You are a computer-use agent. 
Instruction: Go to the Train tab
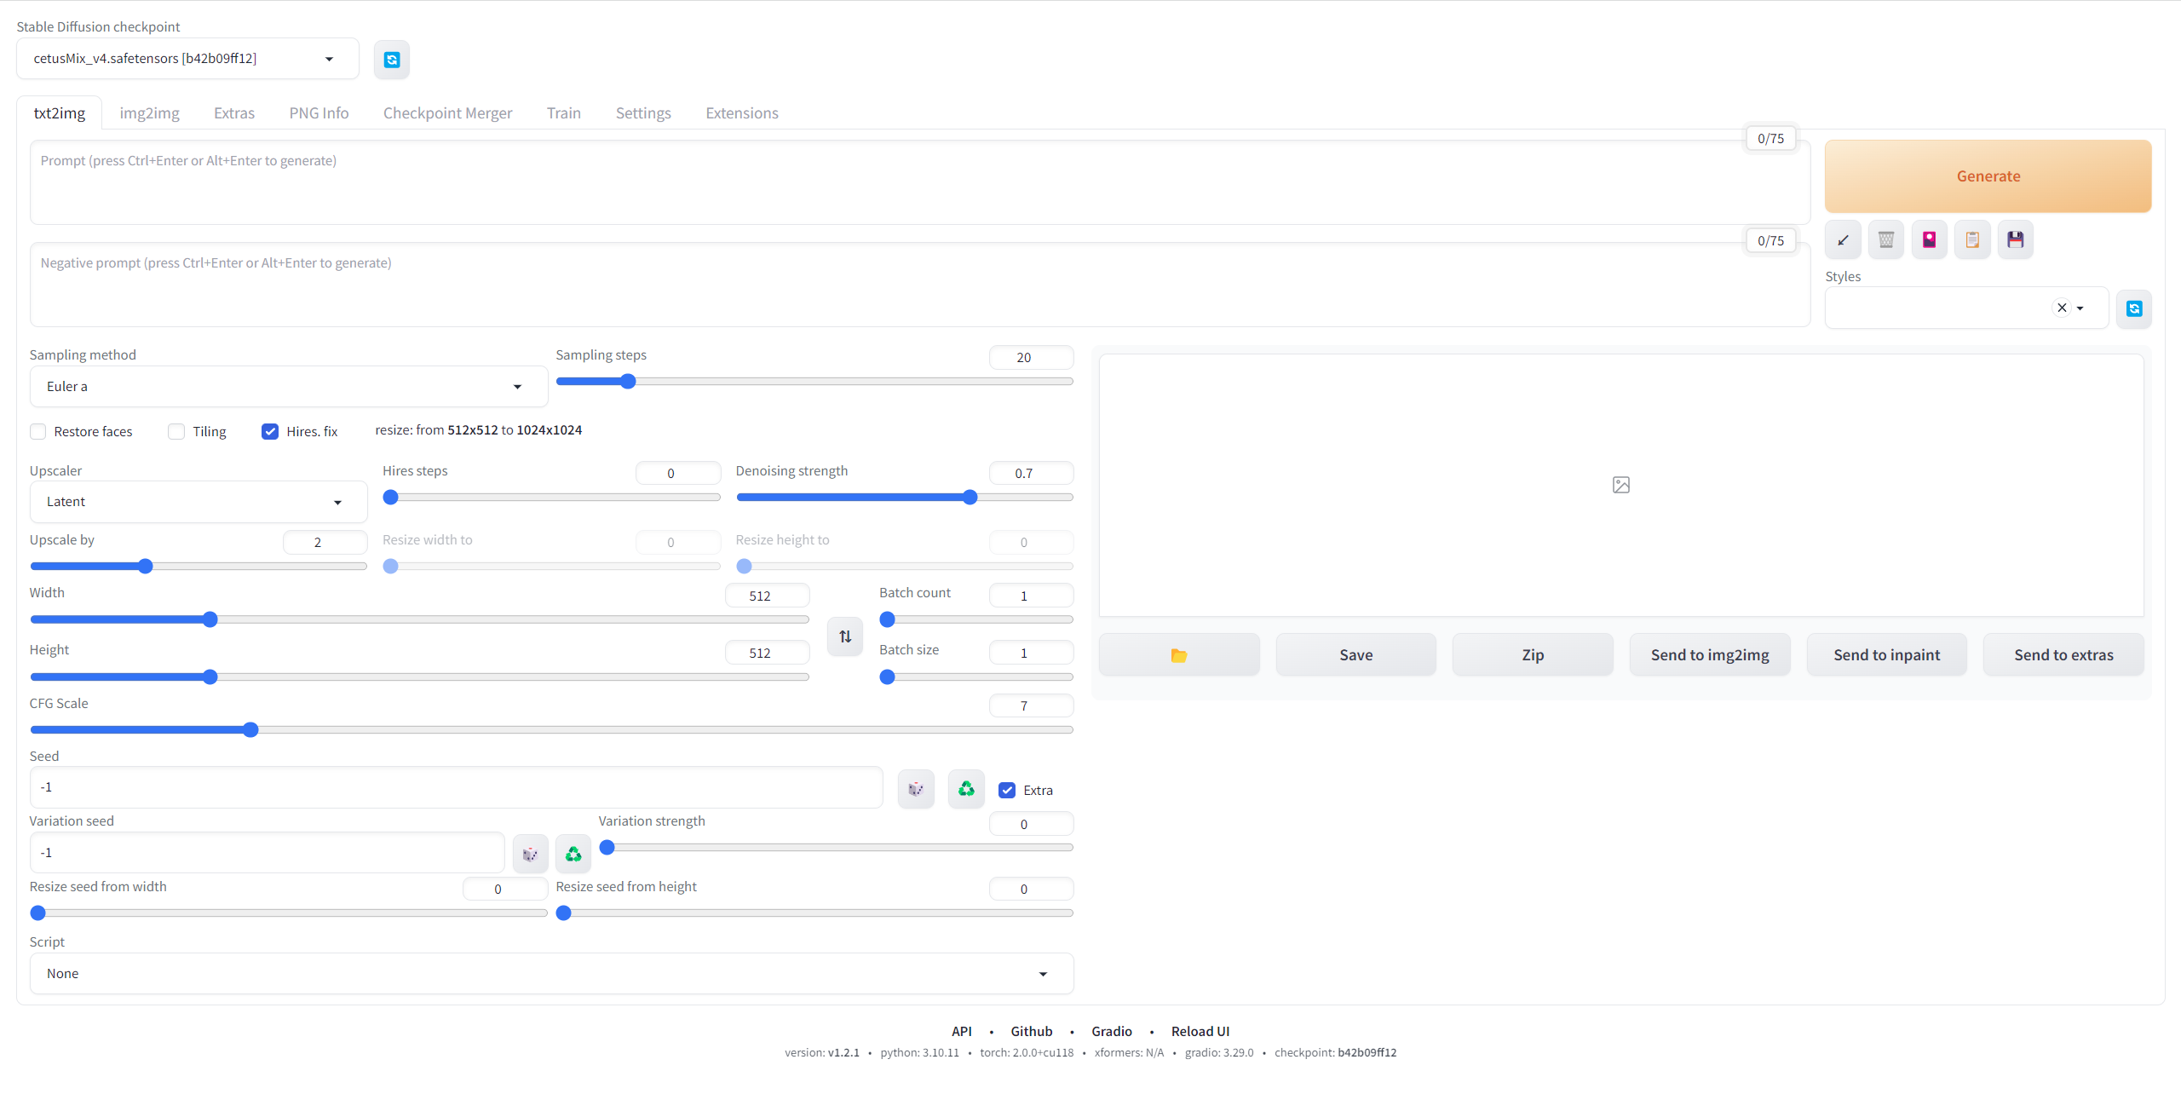pos(564,113)
